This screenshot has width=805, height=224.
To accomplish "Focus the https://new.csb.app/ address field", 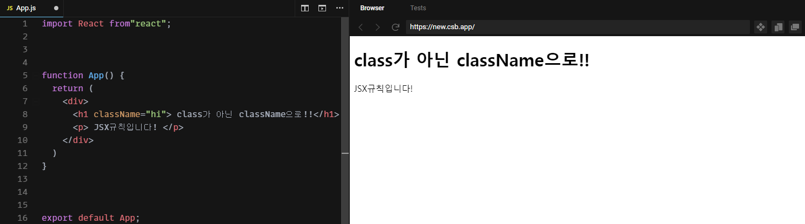I will point(577,27).
